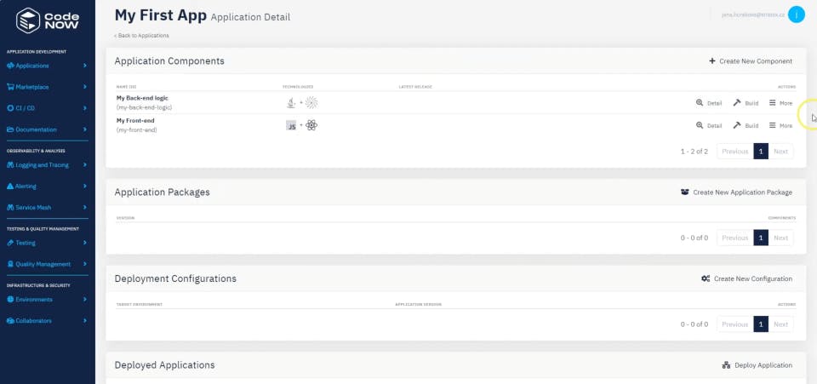Viewport: 817px width, 384px height.
Task: Click the React technology icon for My Front-end
Action: pyautogui.click(x=311, y=125)
